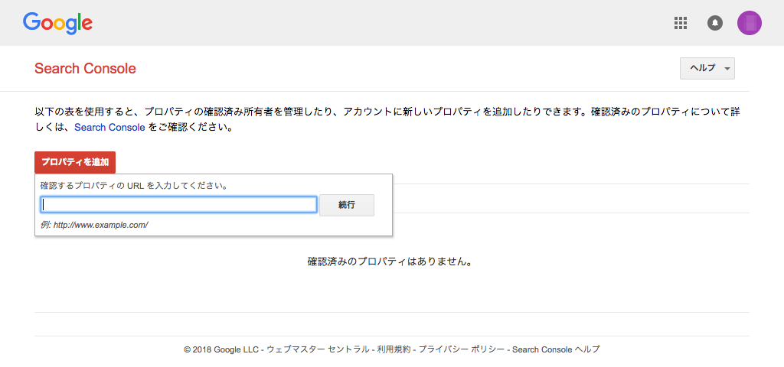The height and width of the screenshot is (367, 784).
Task: Open the Google apps grid menu
Action: pyautogui.click(x=681, y=23)
